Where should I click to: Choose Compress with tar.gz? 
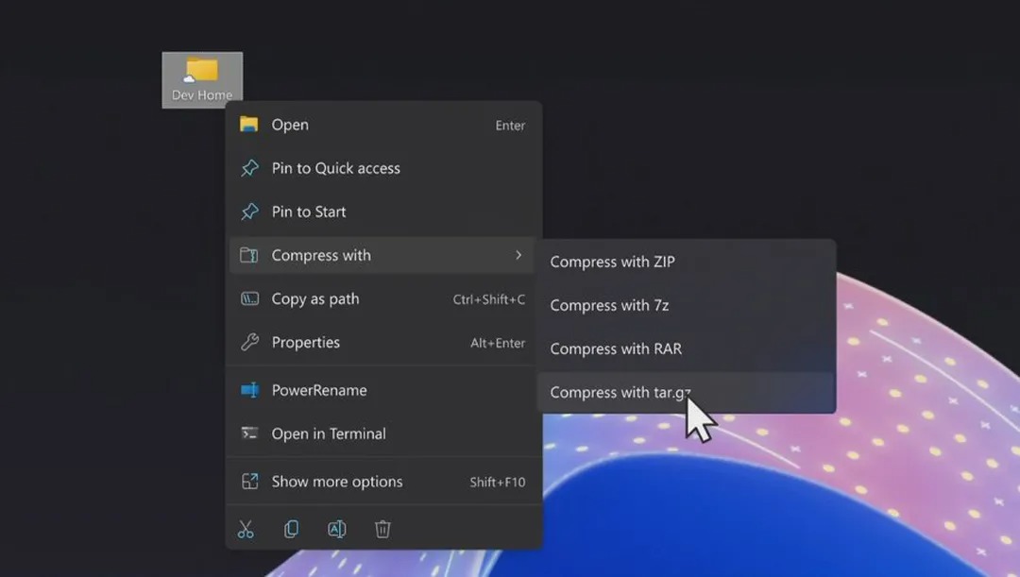pyautogui.click(x=620, y=392)
